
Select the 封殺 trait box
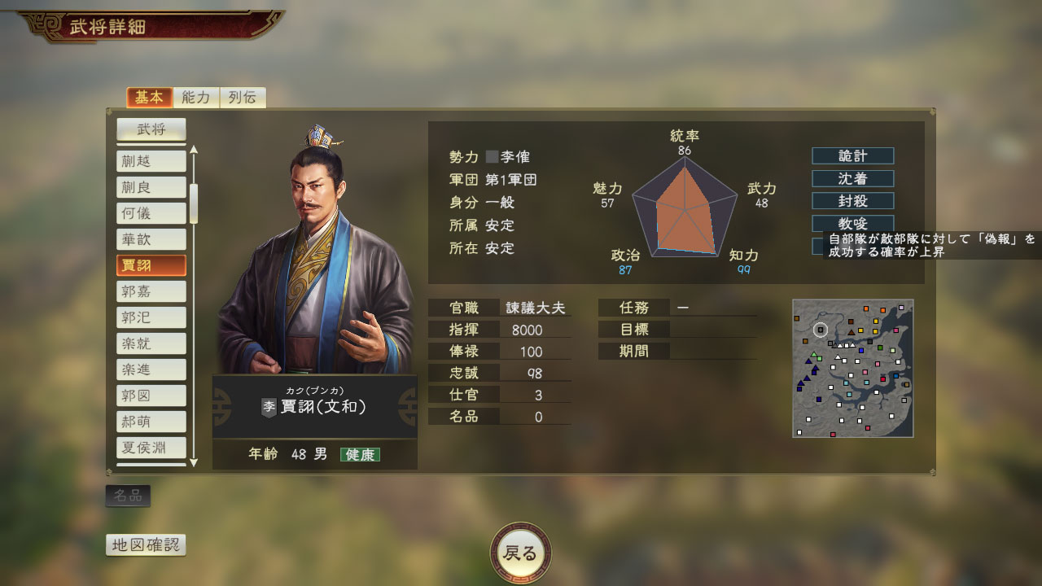coord(852,200)
